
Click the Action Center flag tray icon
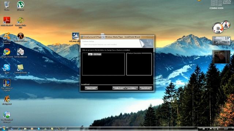(x=211, y=129)
